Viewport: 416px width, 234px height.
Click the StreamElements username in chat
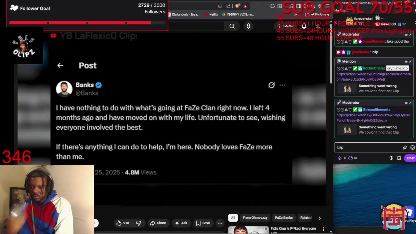(377, 110)
